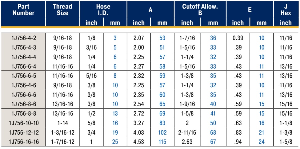
Task: Select part number 1J756-6-5
Action: pos(24,76)
